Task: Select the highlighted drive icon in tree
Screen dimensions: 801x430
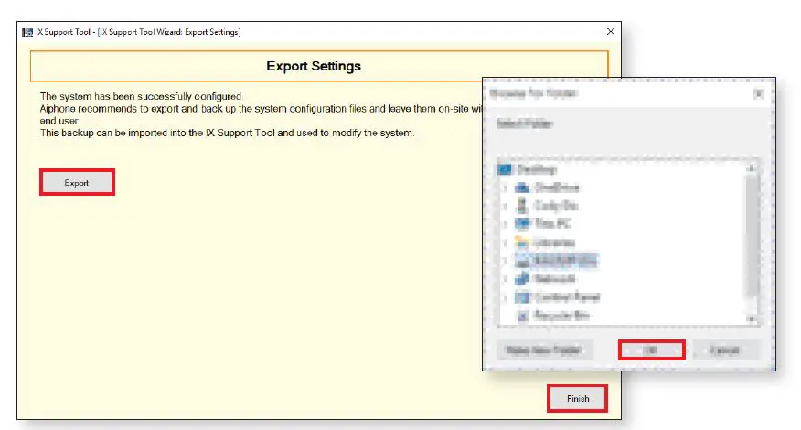Action: 522,261
